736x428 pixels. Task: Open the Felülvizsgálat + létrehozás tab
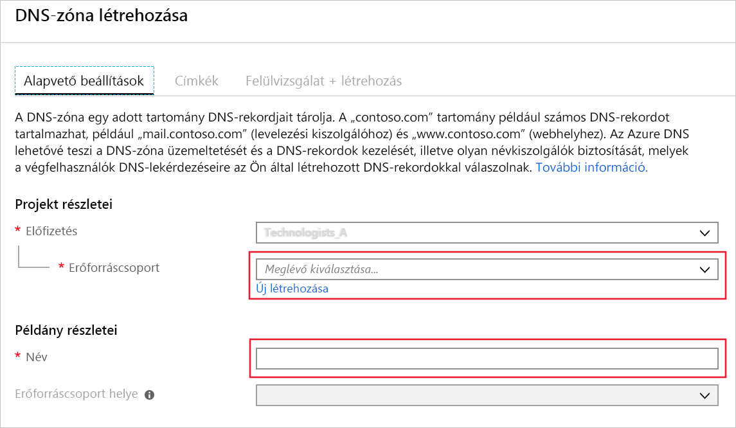[x=323, y=80]
